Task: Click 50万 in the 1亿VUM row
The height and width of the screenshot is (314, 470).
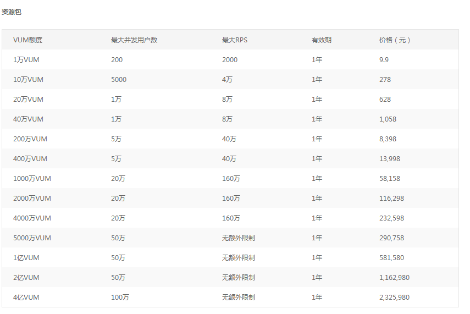Action: point(118,257)
